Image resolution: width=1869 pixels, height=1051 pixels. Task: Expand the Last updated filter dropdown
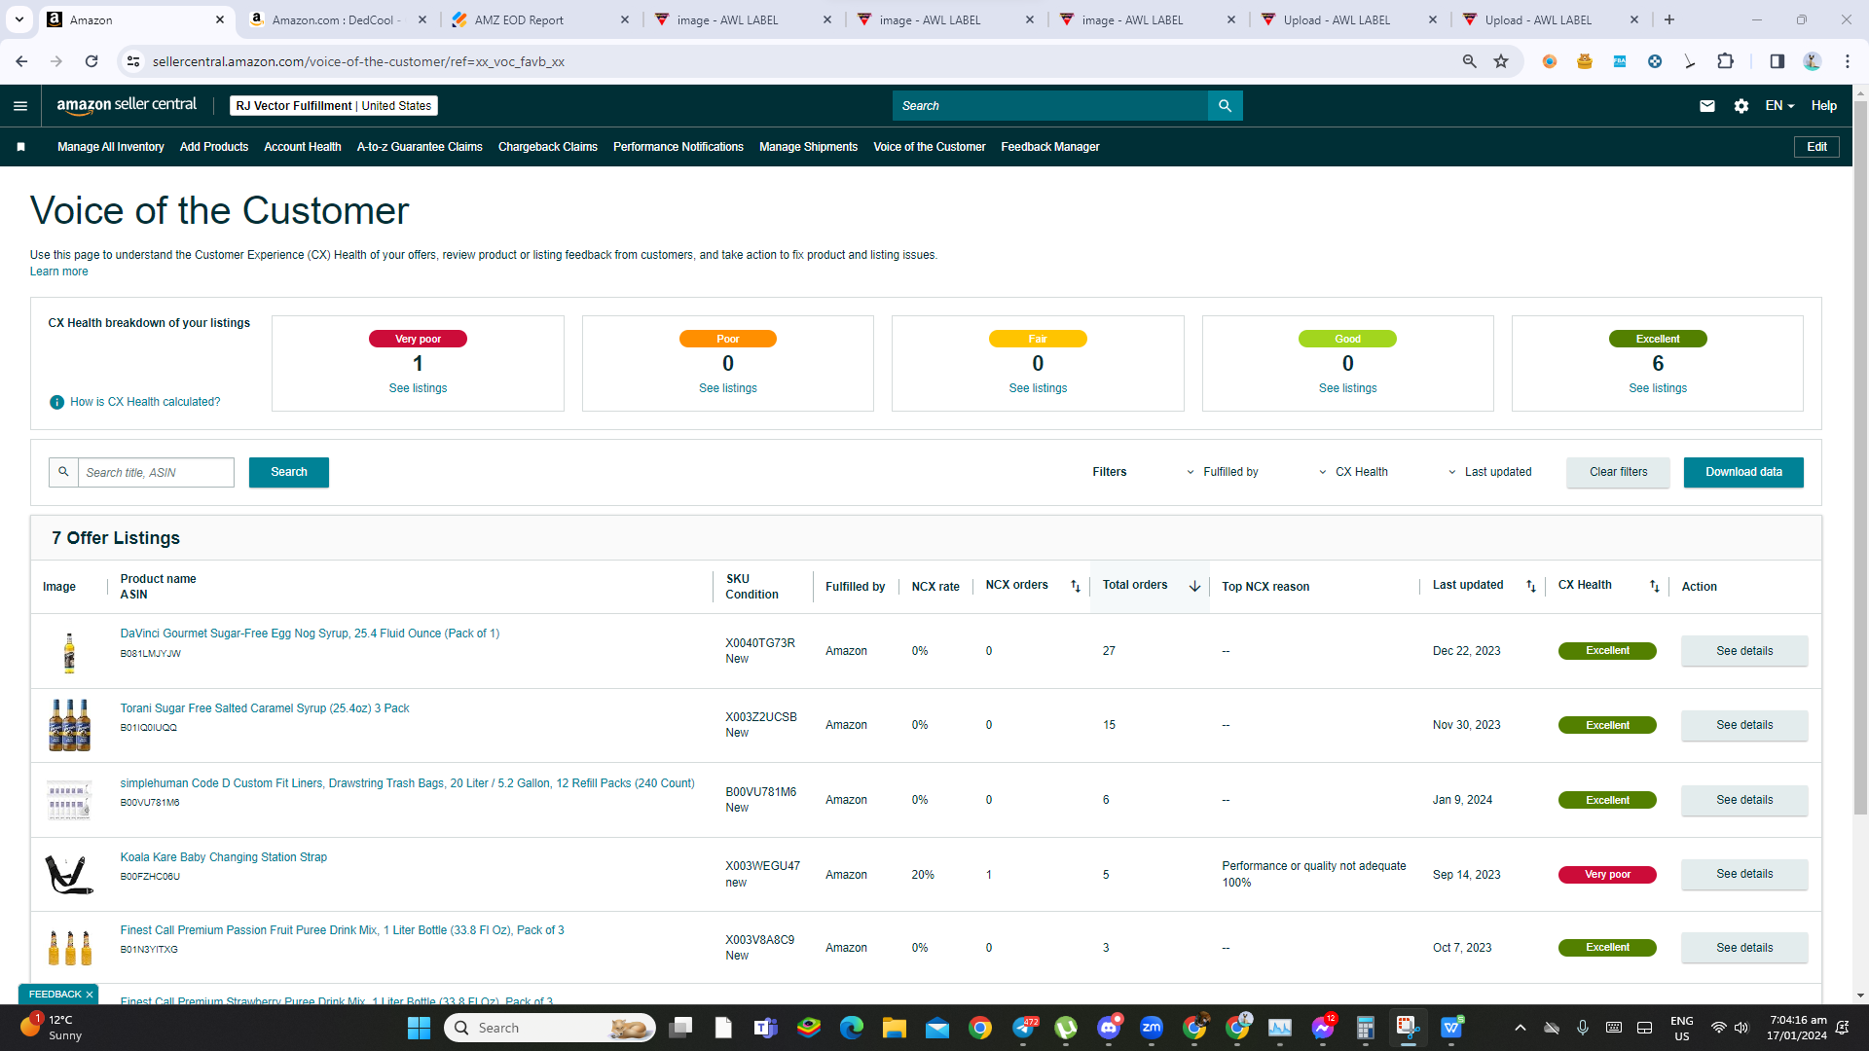(1489, 472)
